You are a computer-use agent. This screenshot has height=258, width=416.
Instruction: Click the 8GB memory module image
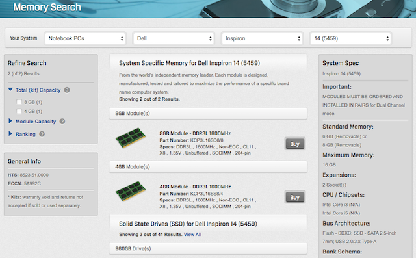click(x=131, y=138)
